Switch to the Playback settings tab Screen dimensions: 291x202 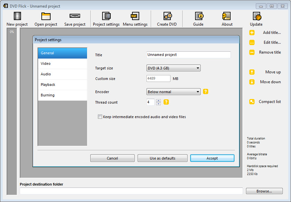pyautogui.click(x=62, y=85)
